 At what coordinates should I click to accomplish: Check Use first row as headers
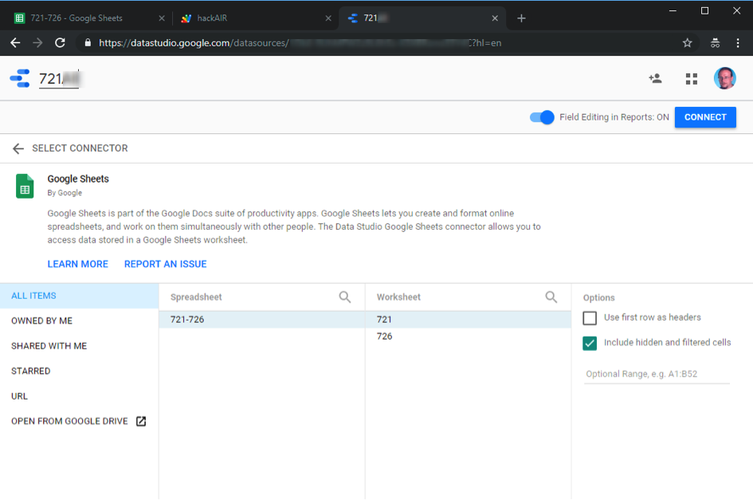(x=590, y=318)
